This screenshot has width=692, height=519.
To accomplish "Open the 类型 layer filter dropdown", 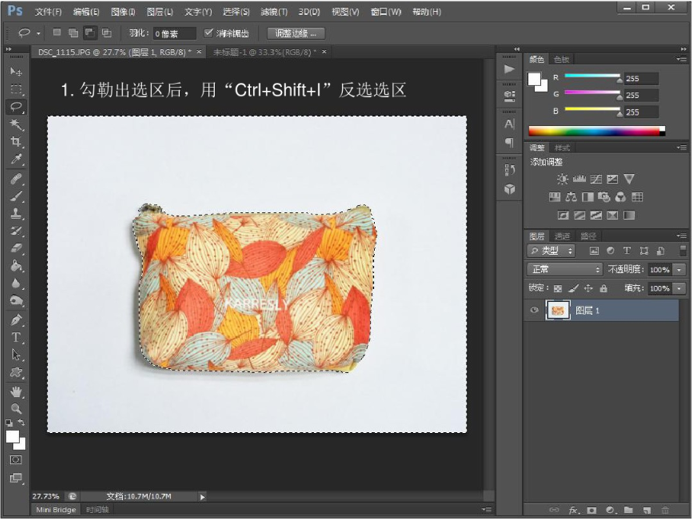I will 551,251.
